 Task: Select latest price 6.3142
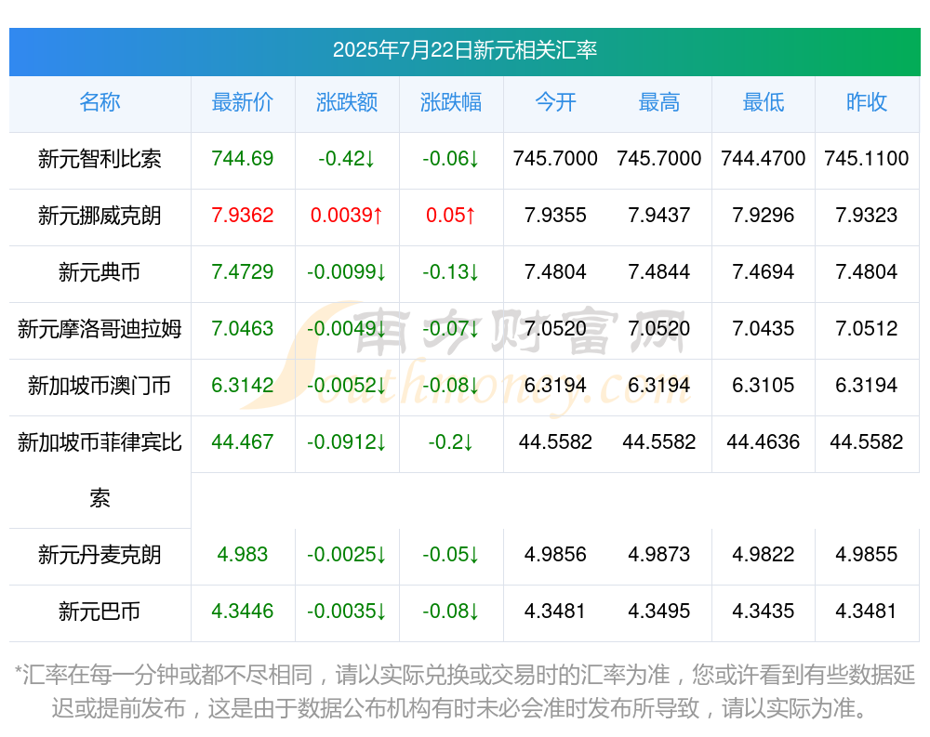pos(243,385)
